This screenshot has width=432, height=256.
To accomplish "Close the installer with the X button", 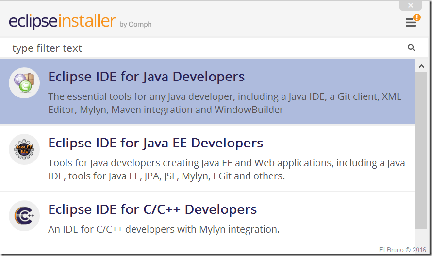I will coord(411,5).
